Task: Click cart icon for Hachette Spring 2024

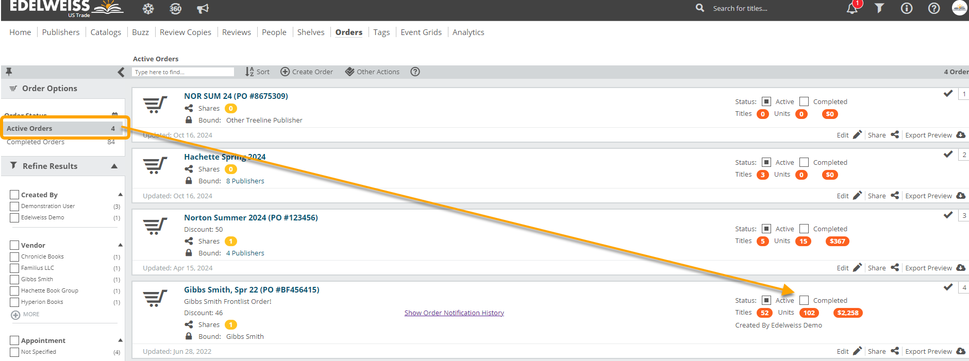Action: pos(155,166)
